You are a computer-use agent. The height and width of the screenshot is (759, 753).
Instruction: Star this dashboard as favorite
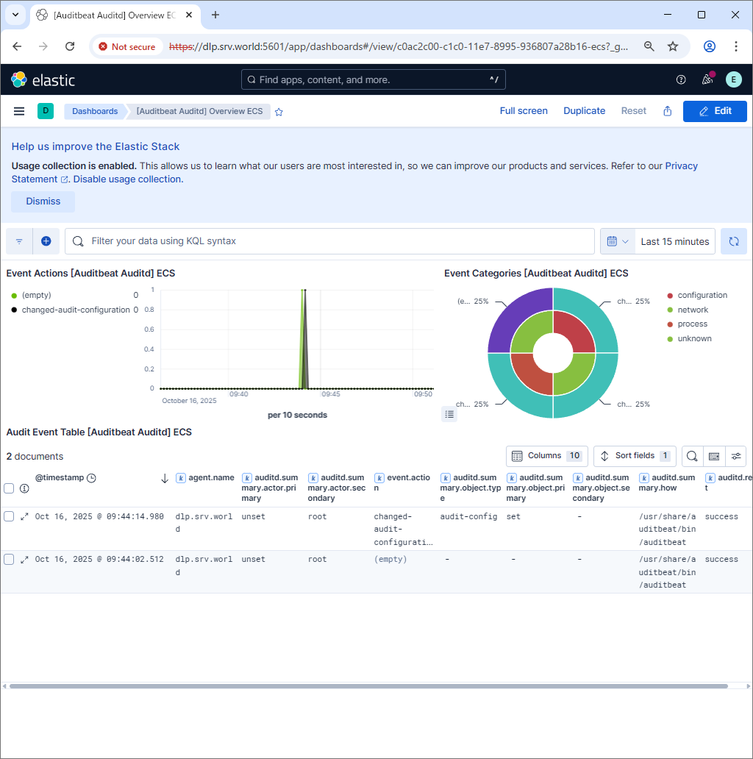pyautogui.click(x=279, y=112)
